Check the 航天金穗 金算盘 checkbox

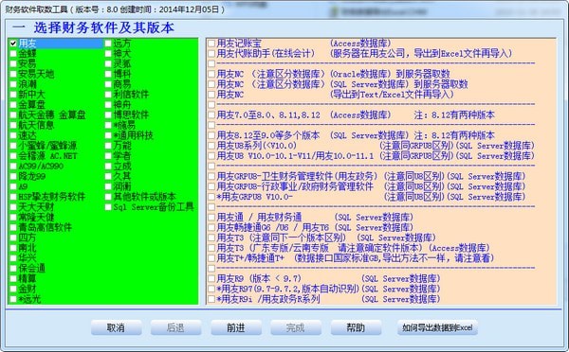(13, 115)
